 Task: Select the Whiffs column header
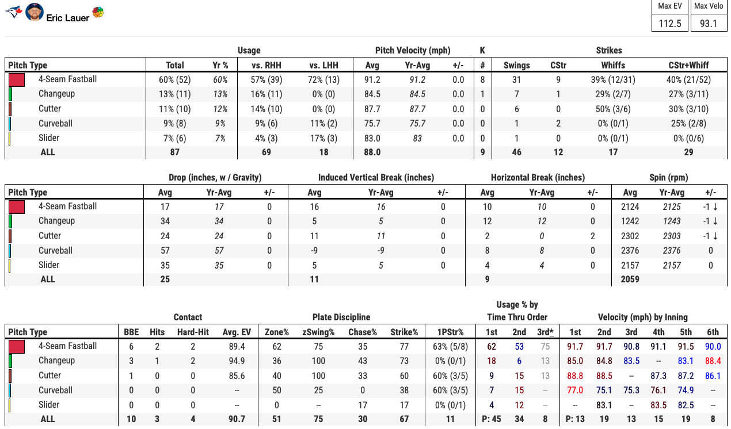[613, 66]
